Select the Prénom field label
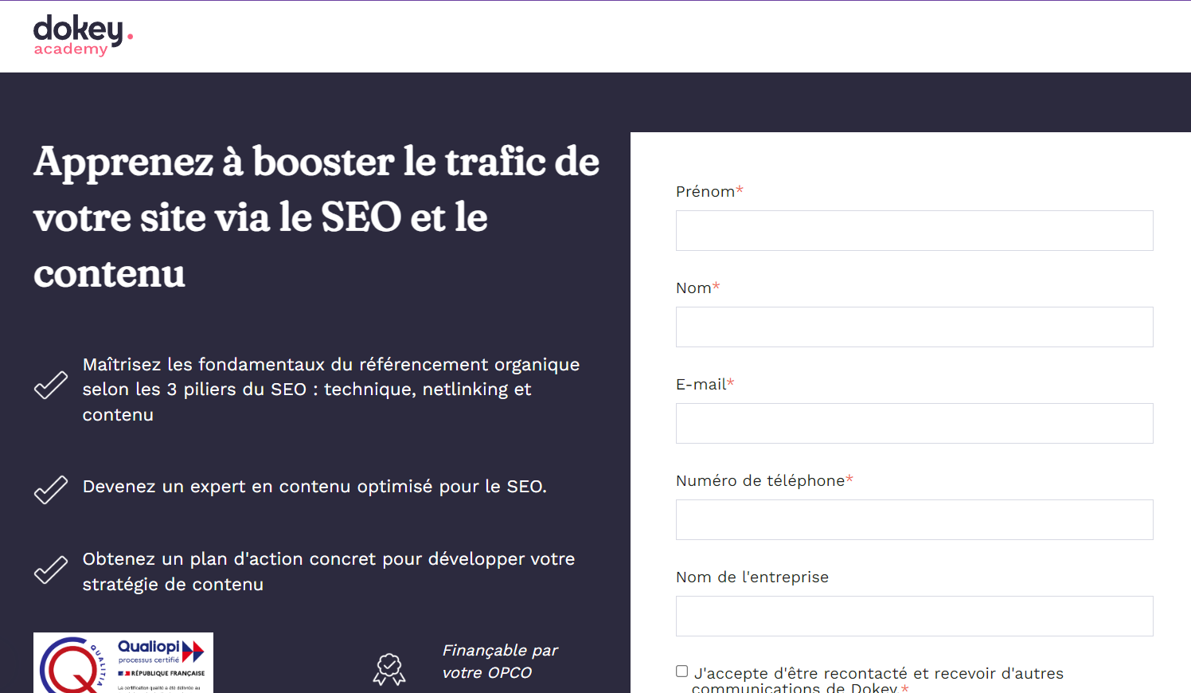The width and height of the screenshot is (1191, 693). pyautogui.click(x=709, y=191)
